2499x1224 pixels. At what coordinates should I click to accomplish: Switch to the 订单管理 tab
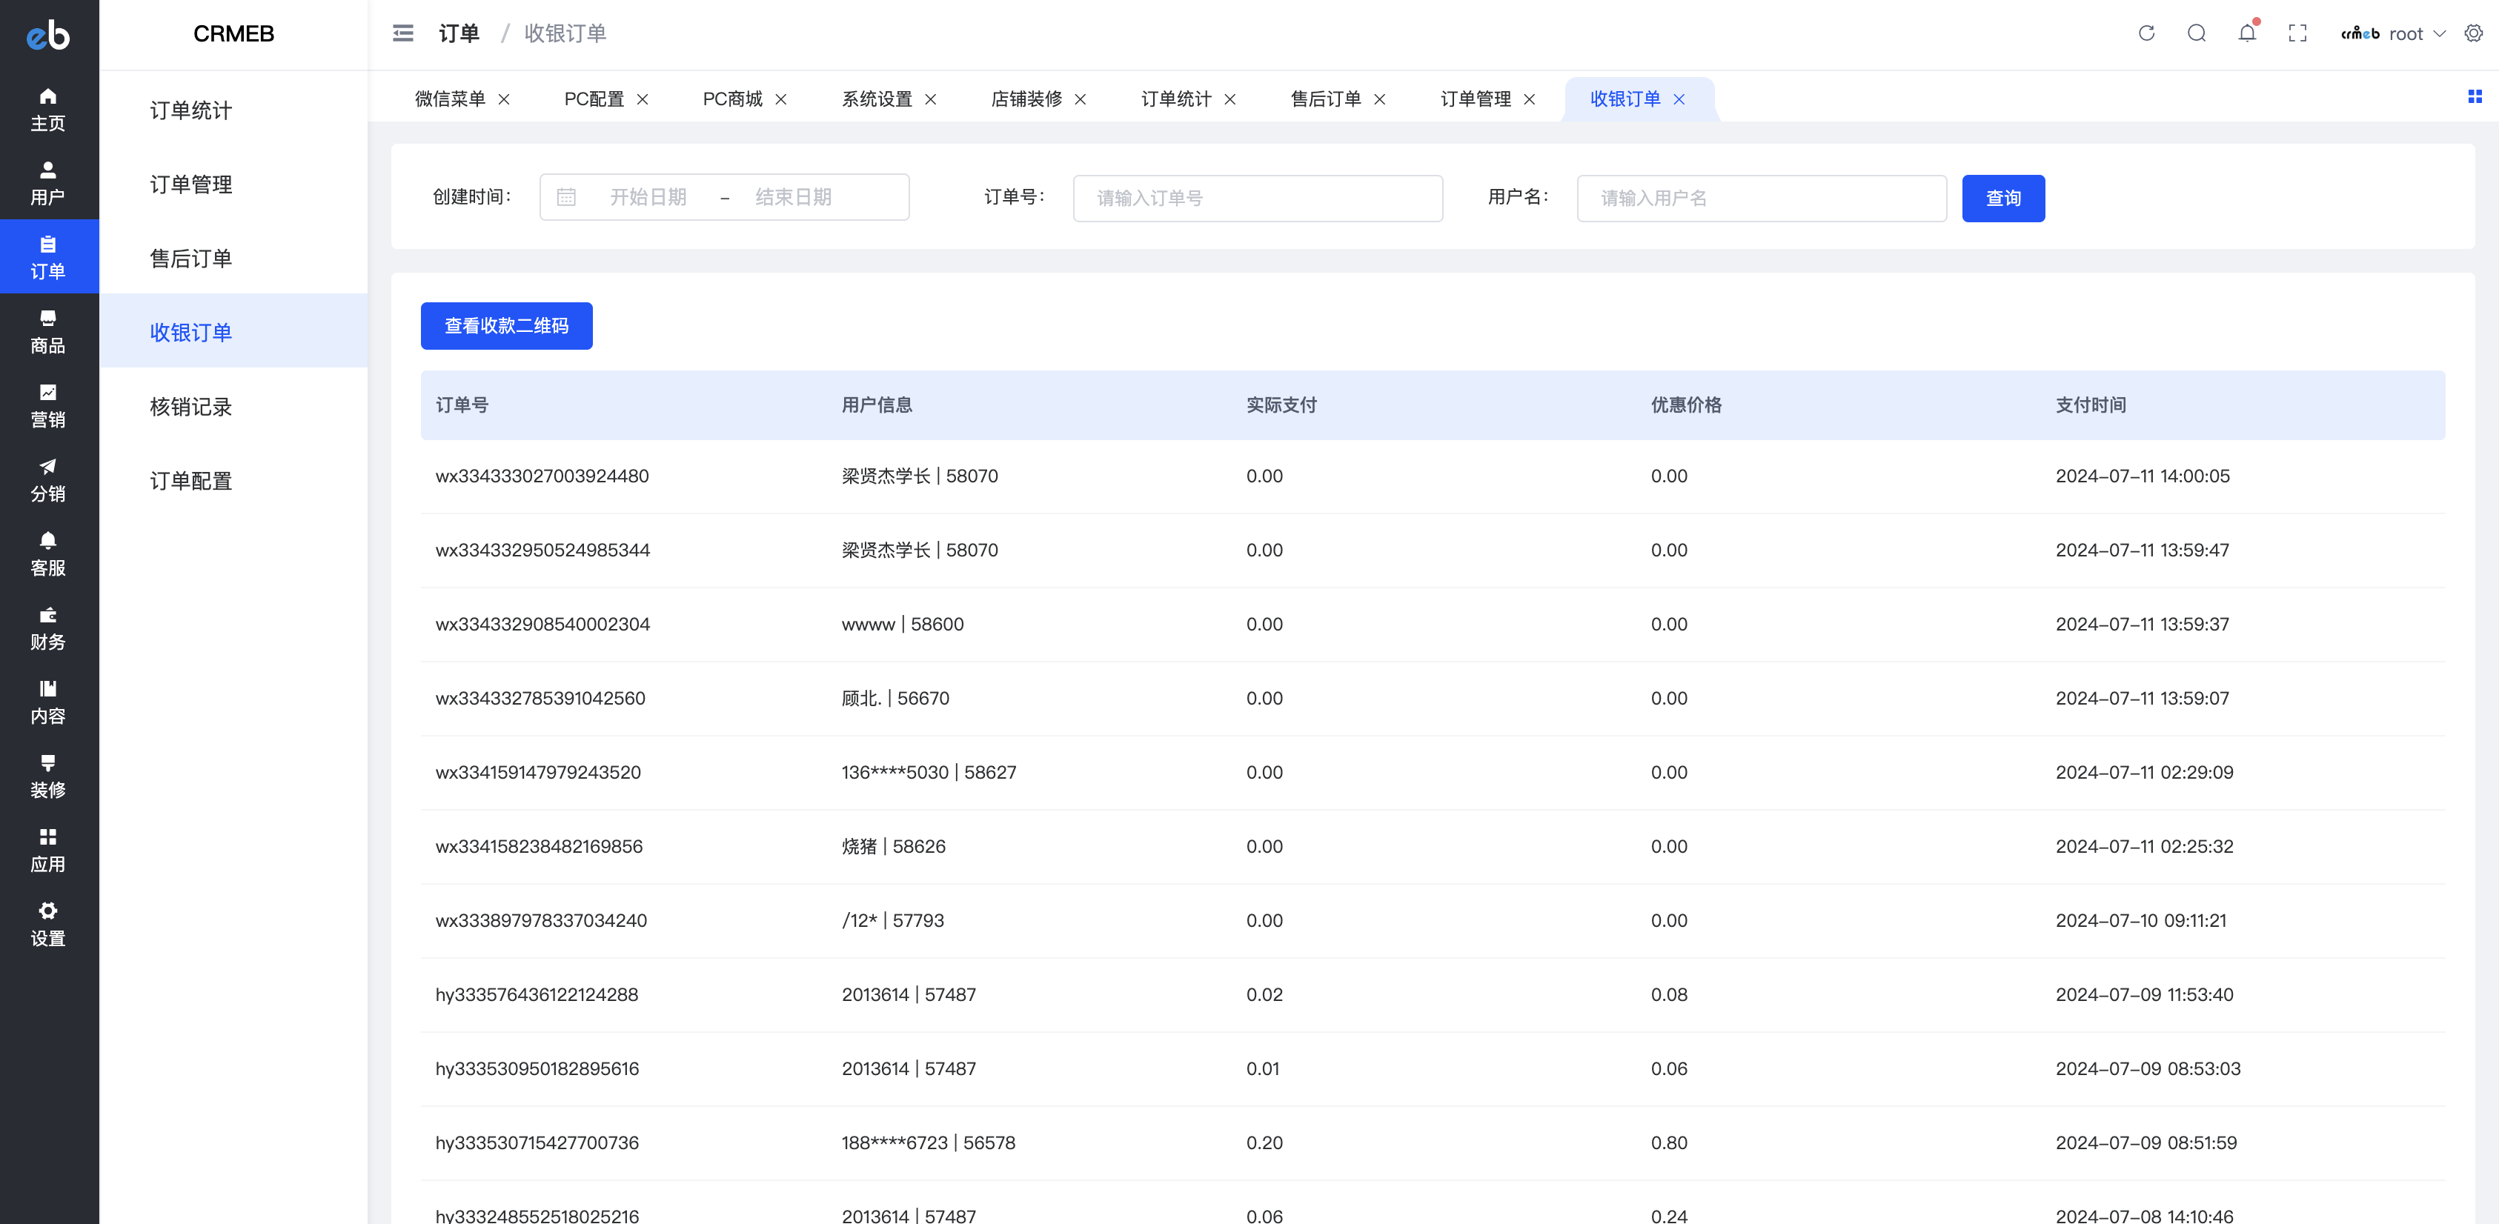[x=1476, y=99]
